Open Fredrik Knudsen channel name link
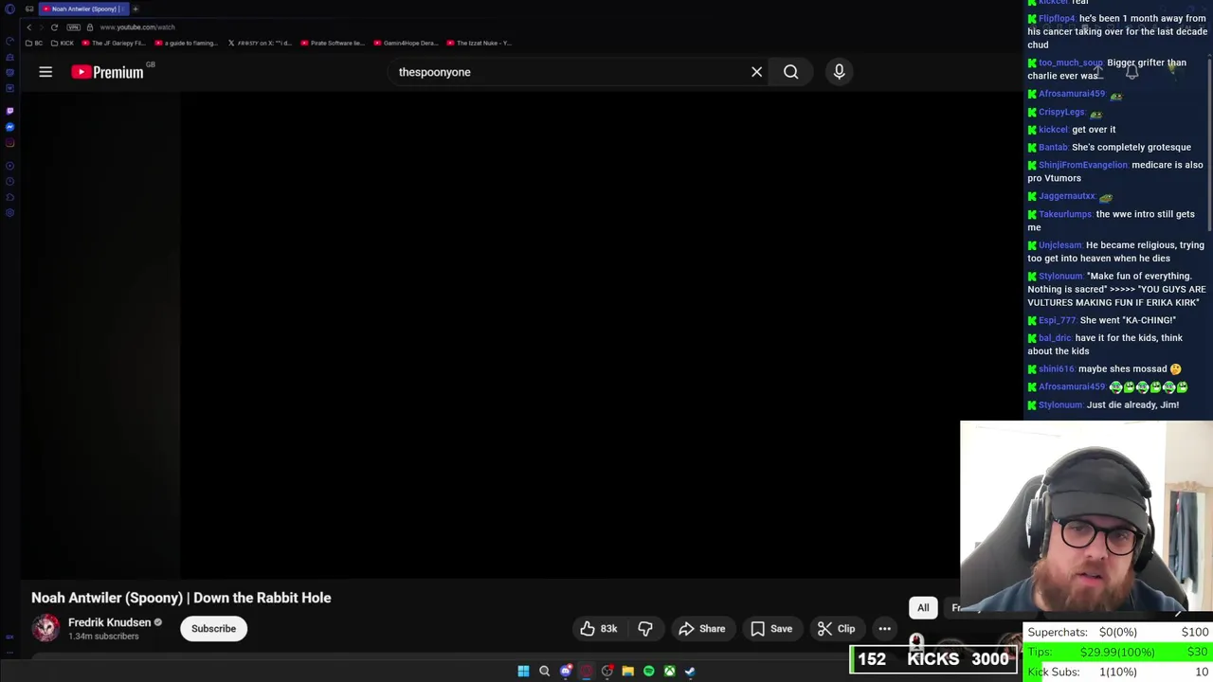The height and width of the screenshot is (682, 1213). 109,622
